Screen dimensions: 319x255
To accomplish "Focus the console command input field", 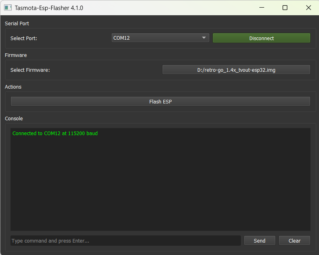I will (126, 241).
